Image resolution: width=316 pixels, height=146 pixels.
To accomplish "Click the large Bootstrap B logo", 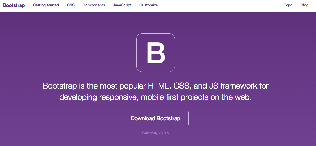I will tap(156, 53).
